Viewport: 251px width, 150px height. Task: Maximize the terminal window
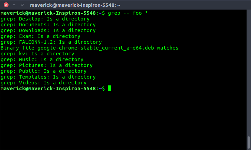tap(23, 5)
